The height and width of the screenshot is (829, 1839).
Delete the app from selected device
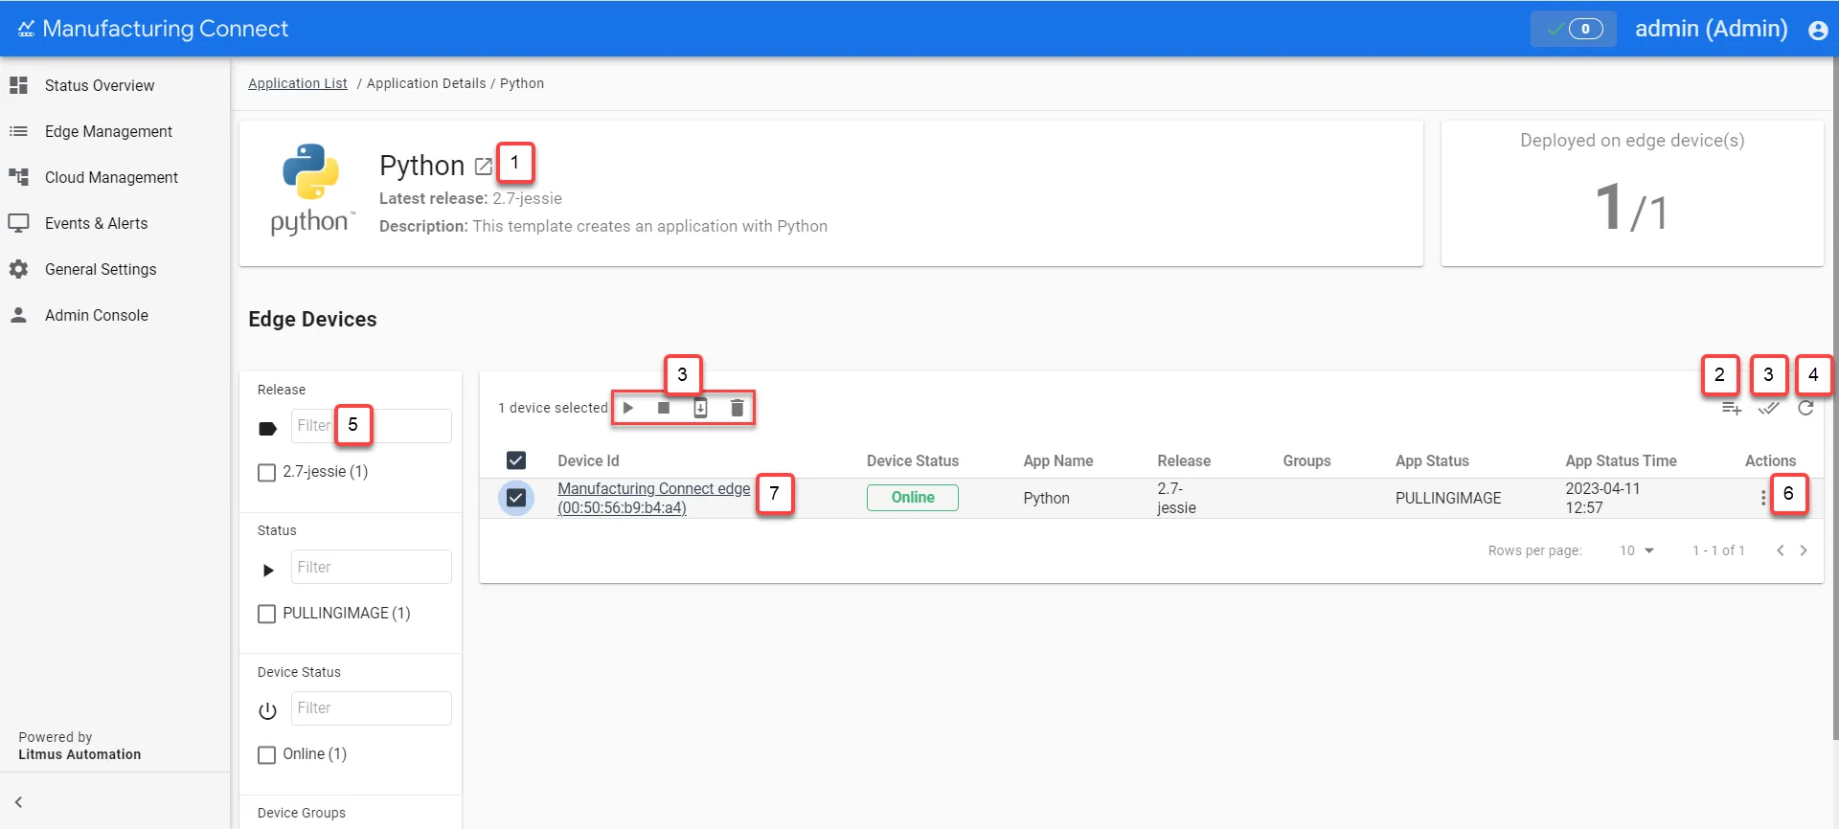pos(737,408)
